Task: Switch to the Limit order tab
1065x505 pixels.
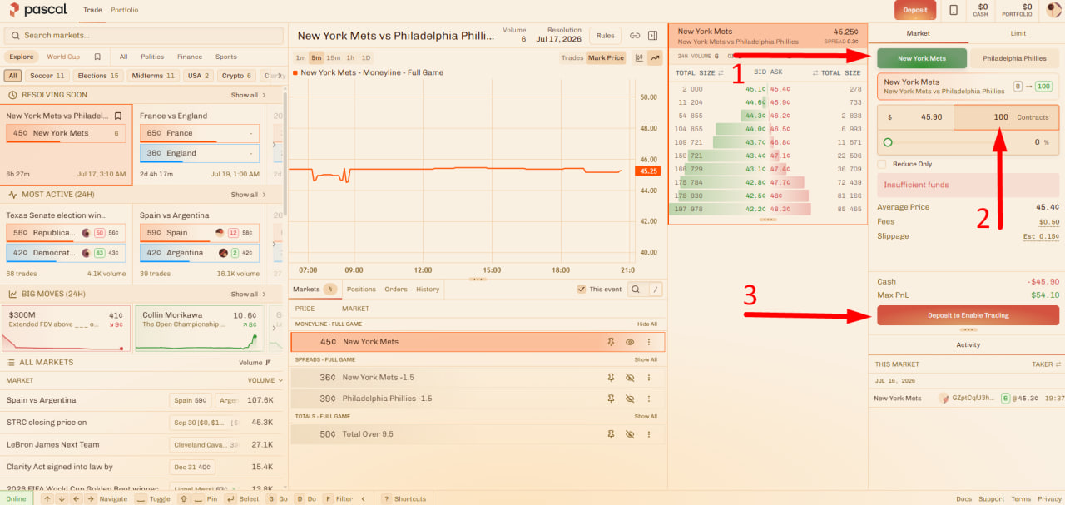Action: tap(1018, 34)
